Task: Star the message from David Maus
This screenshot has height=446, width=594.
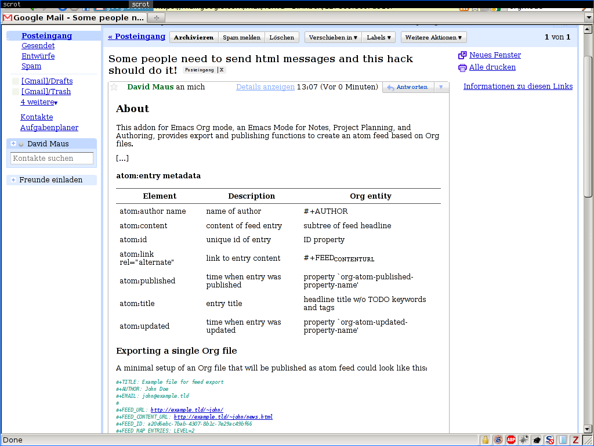Action: [x=114, y=87]
